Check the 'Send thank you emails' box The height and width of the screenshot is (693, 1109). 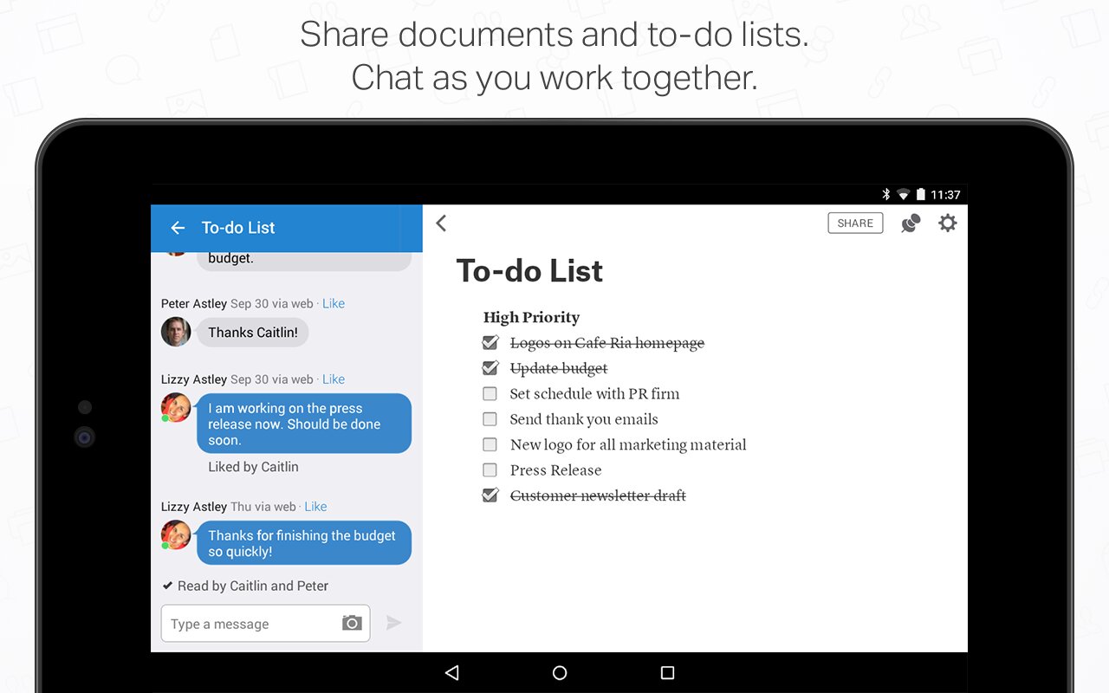pos(490,419)
